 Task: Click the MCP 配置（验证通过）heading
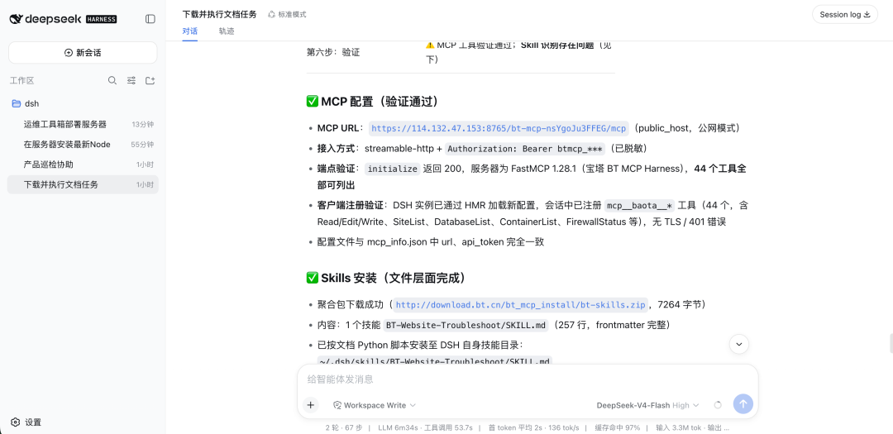coord(372,102)
